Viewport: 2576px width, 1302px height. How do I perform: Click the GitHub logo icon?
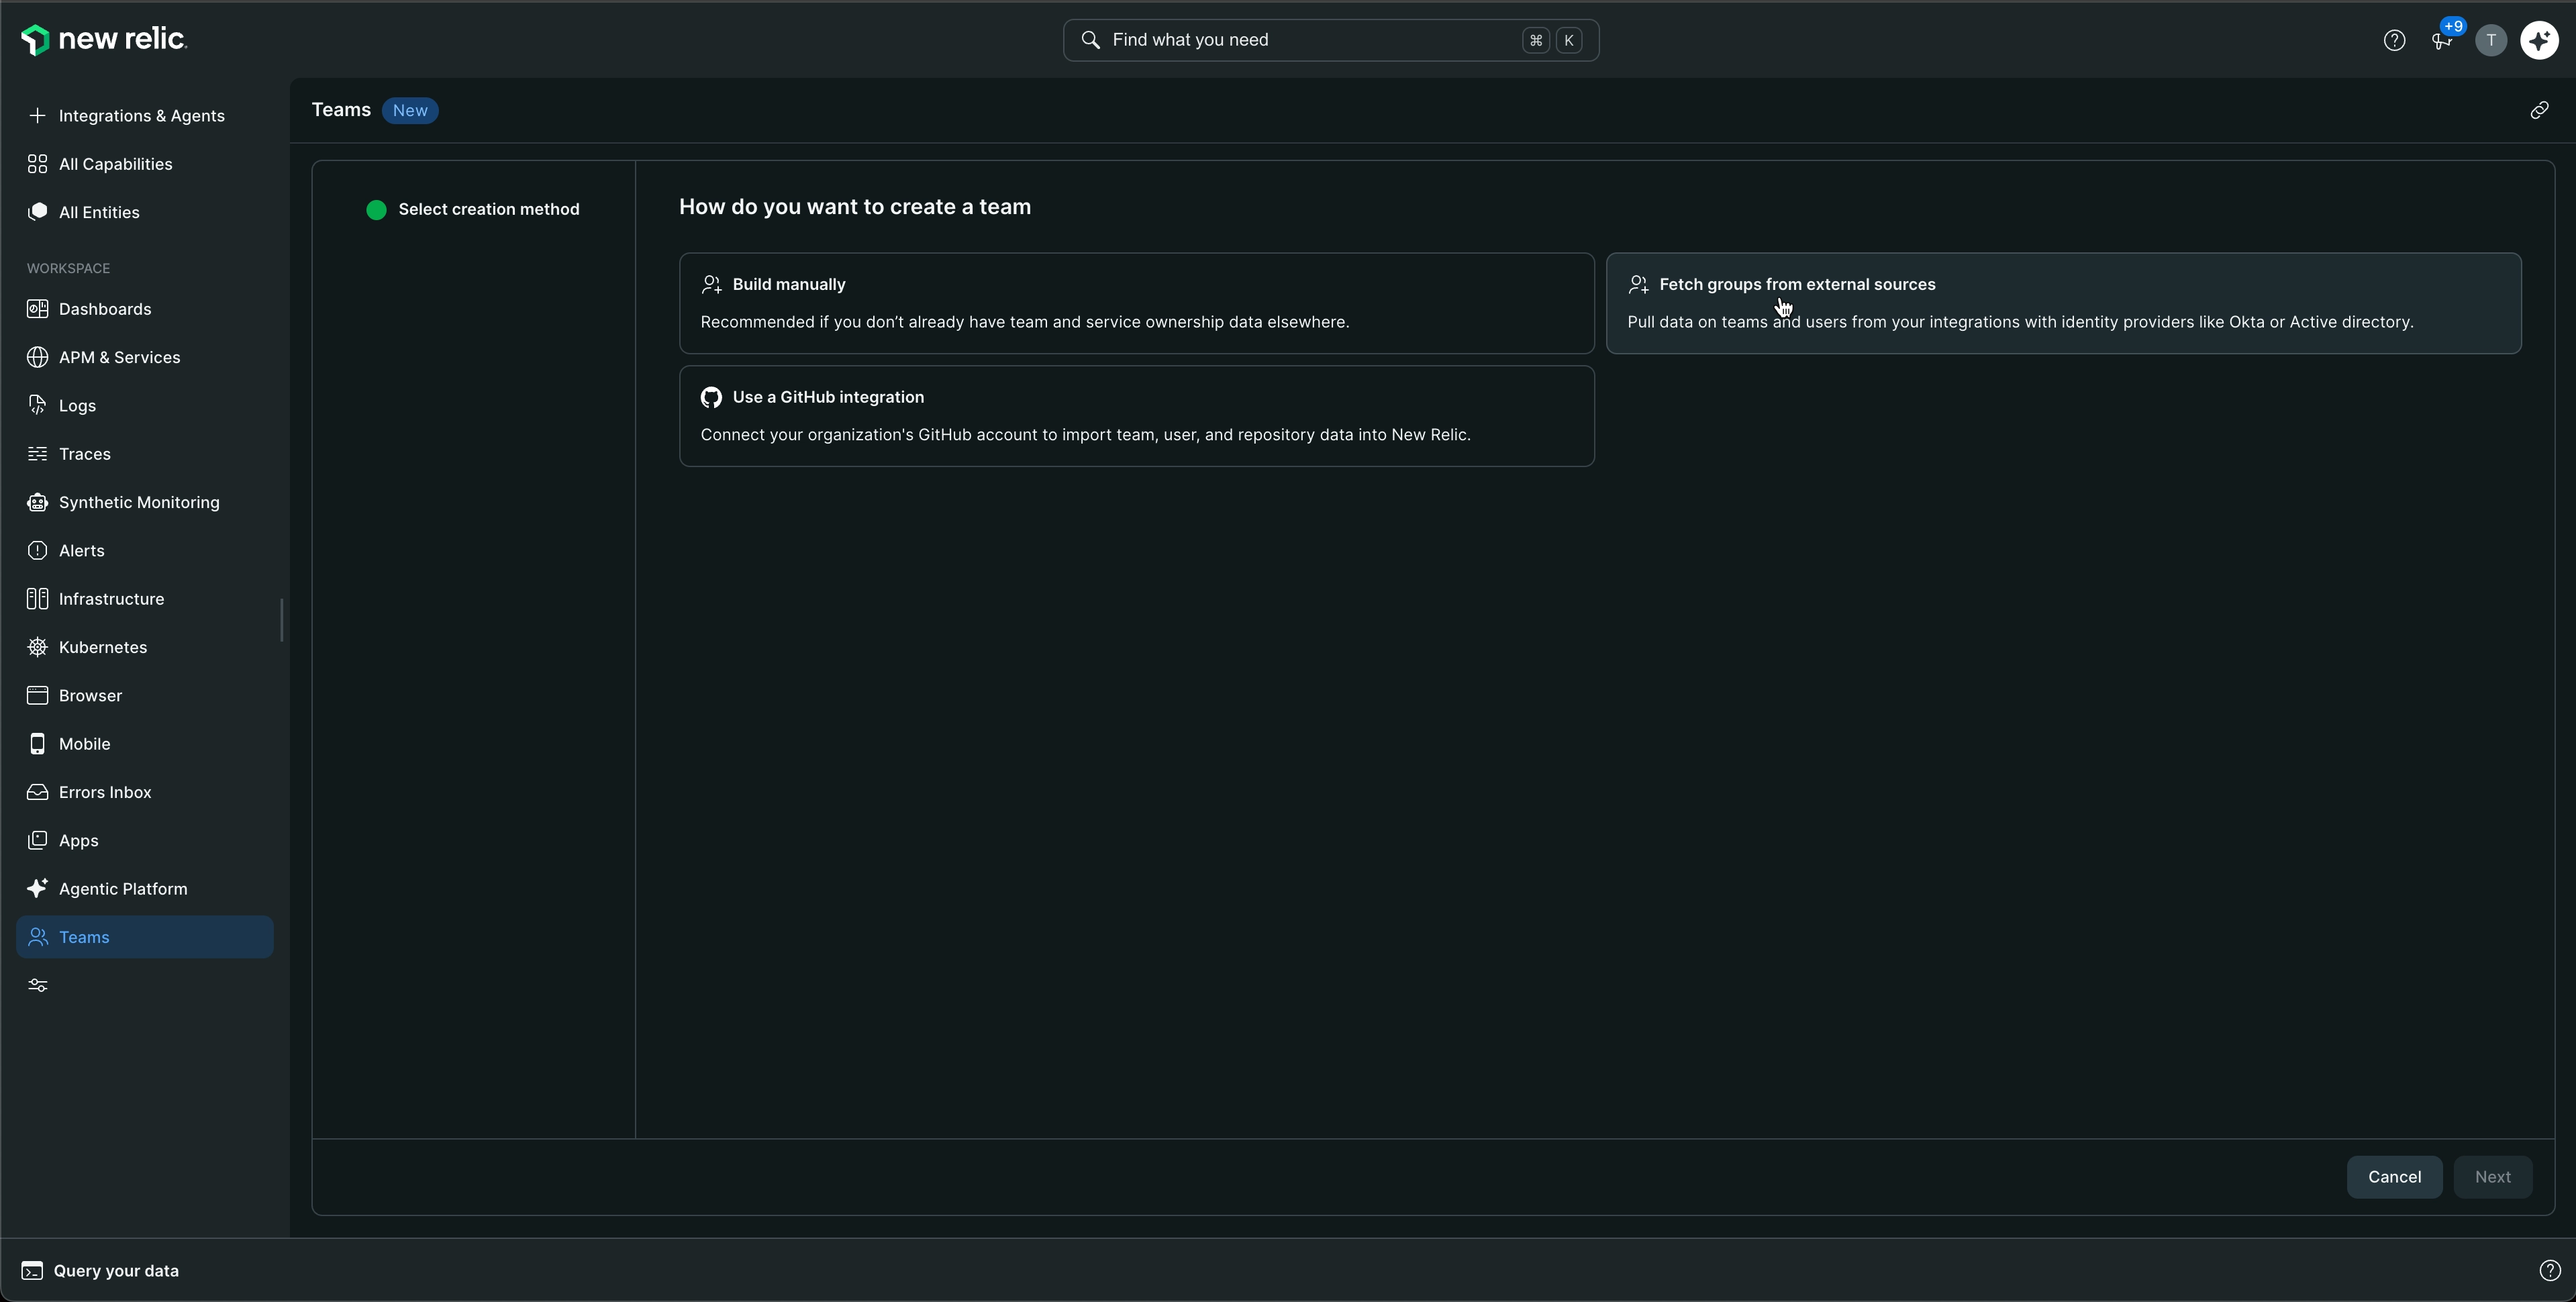[711, 397]
